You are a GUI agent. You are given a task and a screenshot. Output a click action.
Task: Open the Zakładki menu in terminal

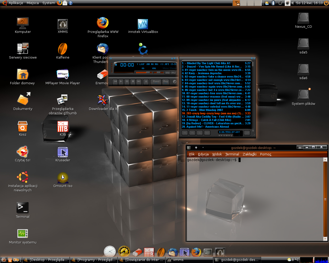coord(249,154)
